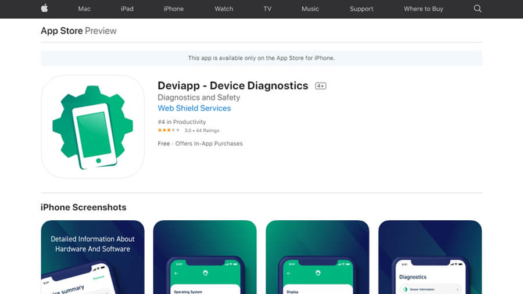
Task: Click the 4+ age rating badge
Action: pos(320,86)
